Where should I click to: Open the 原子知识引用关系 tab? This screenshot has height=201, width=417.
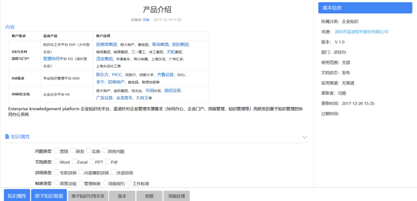coord(88,196)
